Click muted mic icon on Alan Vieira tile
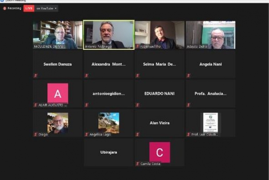 (137, 134)
